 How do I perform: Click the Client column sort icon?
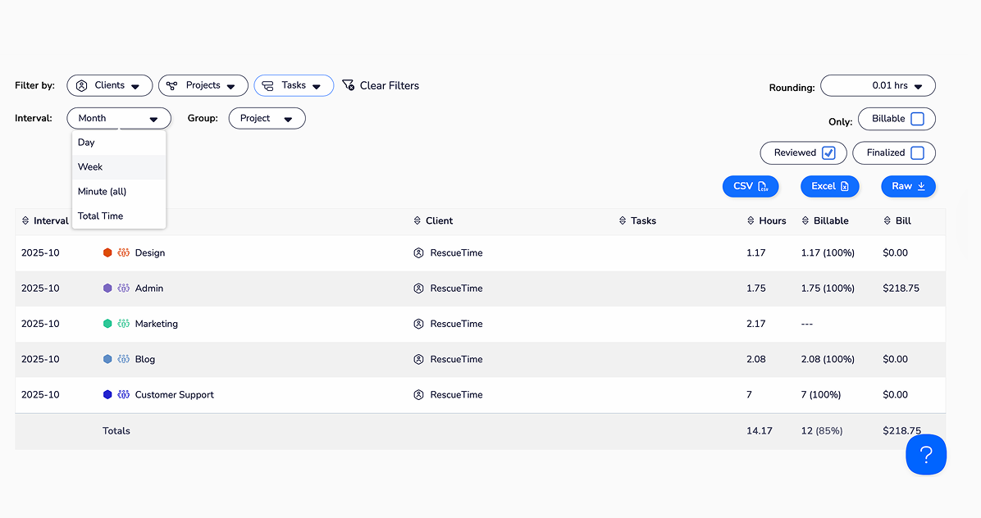pos(417,221)
